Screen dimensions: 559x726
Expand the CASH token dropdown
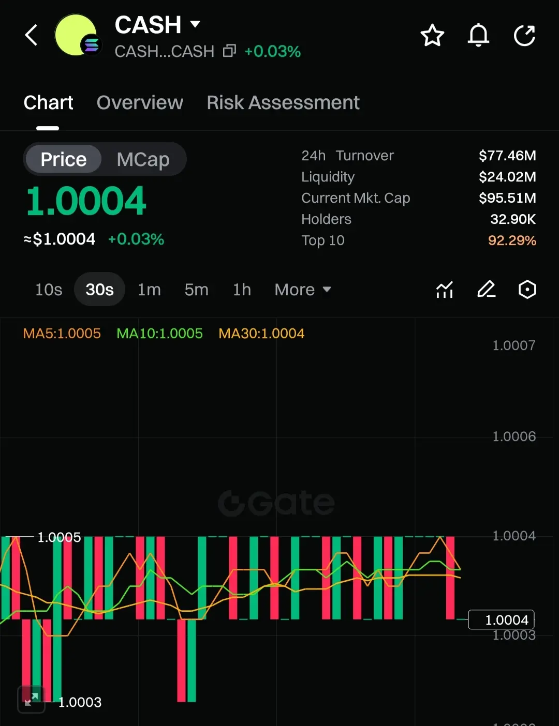(x=195, y=24)
